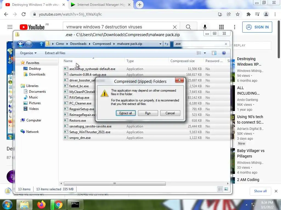Click the Explorer Back navigation arrow

tap(21, 44)
